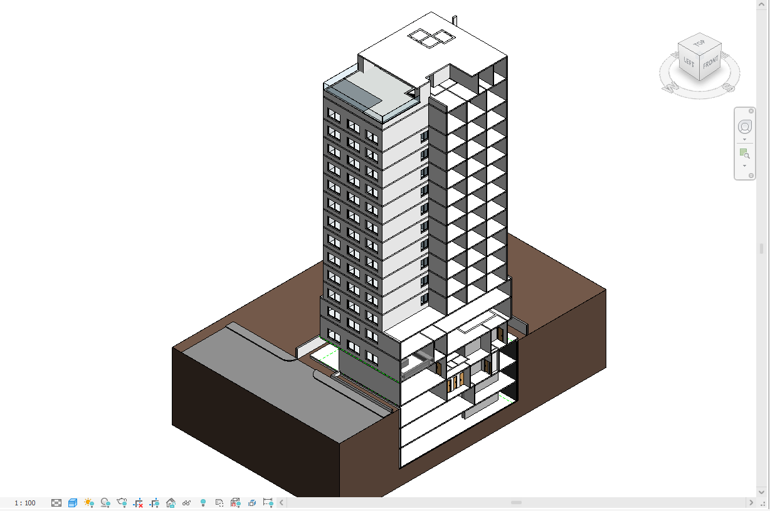Click the Zoom in Region tool

click(x=745, y=154)
